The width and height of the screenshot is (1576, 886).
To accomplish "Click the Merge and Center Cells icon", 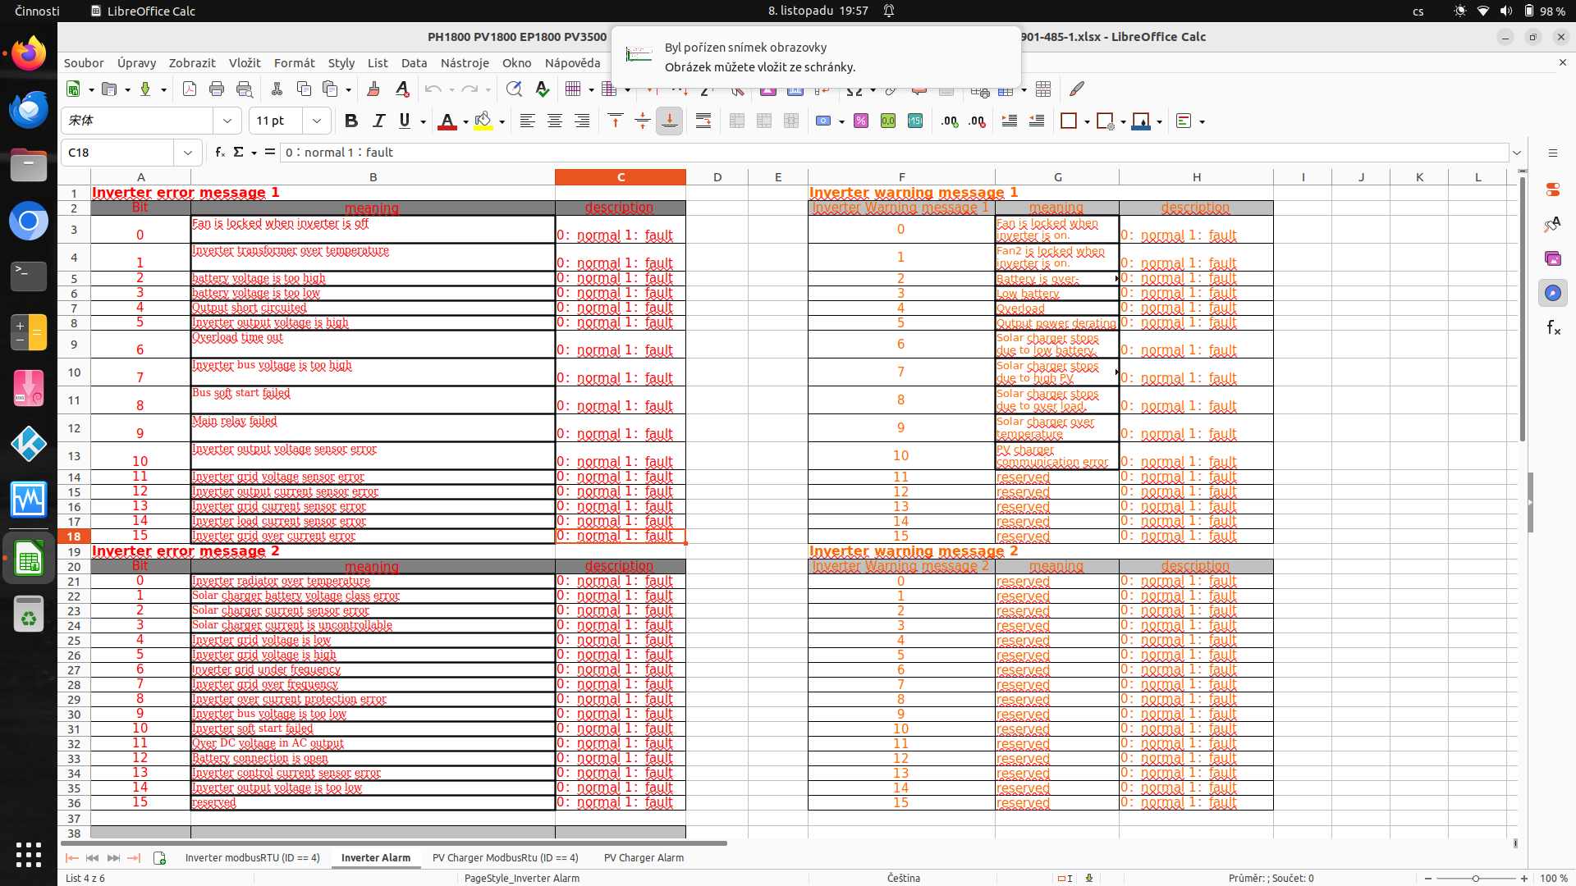I will click(x=737, y=121).
